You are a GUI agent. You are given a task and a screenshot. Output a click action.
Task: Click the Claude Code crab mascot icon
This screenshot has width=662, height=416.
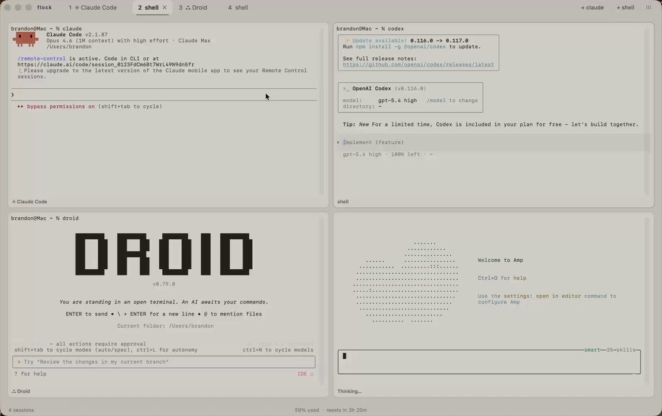pos(25,39)
